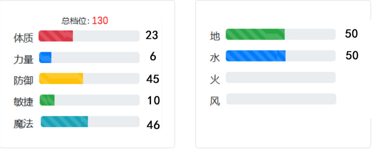The width and height of the screenshot is (374, 149).
Task: Click the 水 value 50
Action: pyautogui.click(x=352, y=56)
